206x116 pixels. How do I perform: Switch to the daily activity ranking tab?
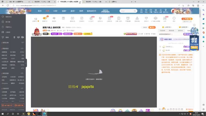162,30
